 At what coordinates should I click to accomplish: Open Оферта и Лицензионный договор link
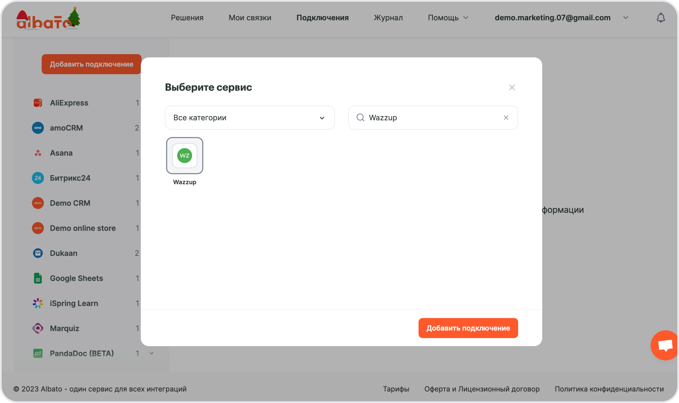(x=482, y=389)
